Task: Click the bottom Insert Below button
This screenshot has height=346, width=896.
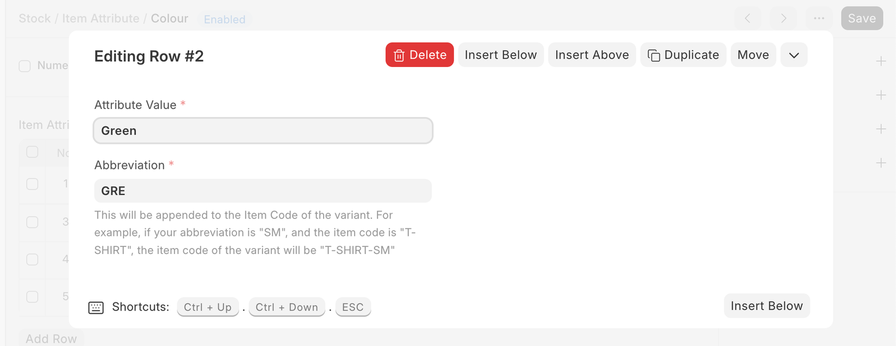Action: tap(766, 306)
